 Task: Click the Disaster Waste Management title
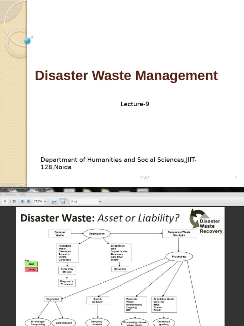click(x=126, y=75)
